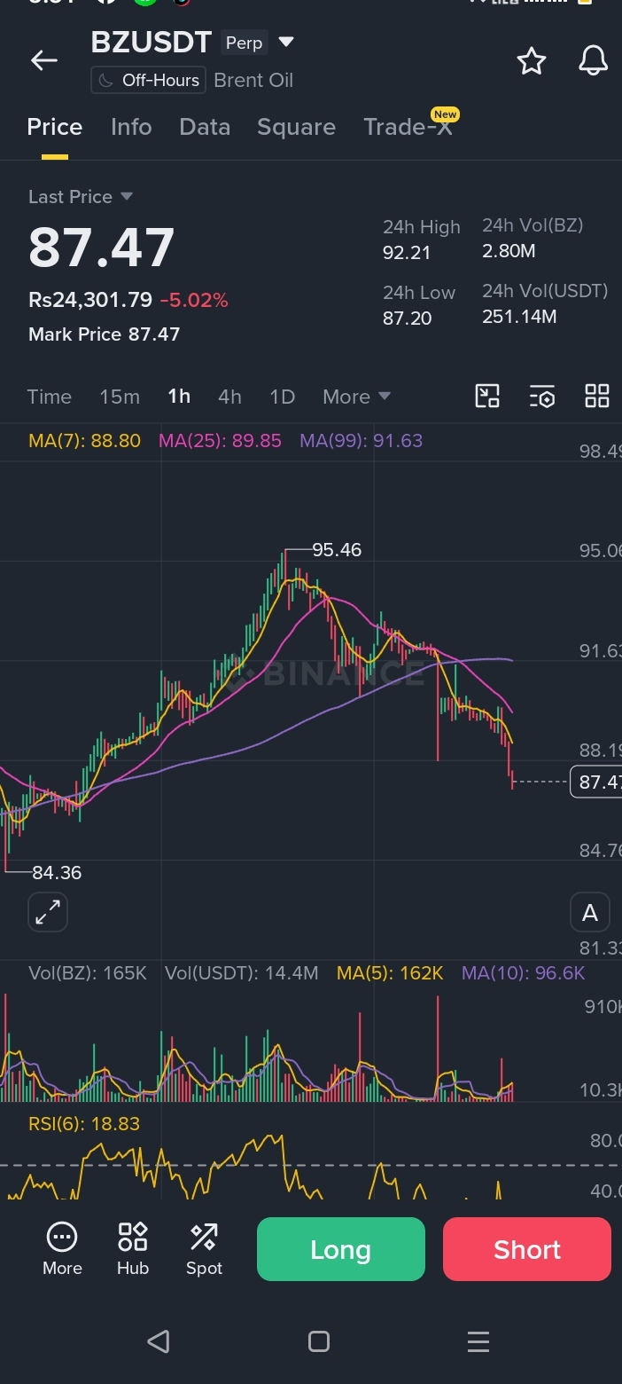Tap the current price tag 87.47 on axis
Image resolution: width=622 pixels, height=1384 pixels.
pyautogui.click(x=596, y=782)
